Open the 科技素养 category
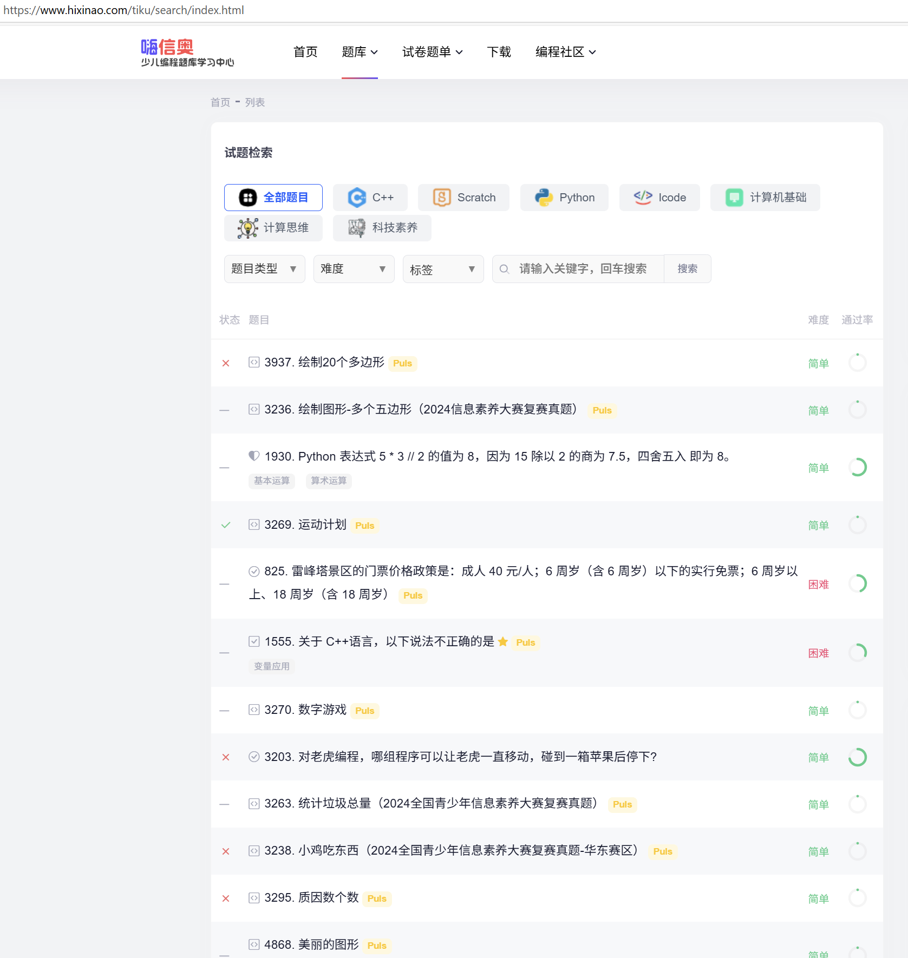The image size is (908, 958). coord(381,228)
